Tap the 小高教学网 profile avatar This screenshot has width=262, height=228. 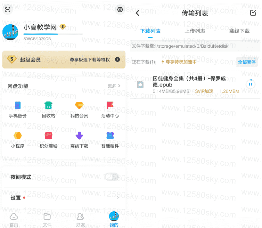[10, 32]
